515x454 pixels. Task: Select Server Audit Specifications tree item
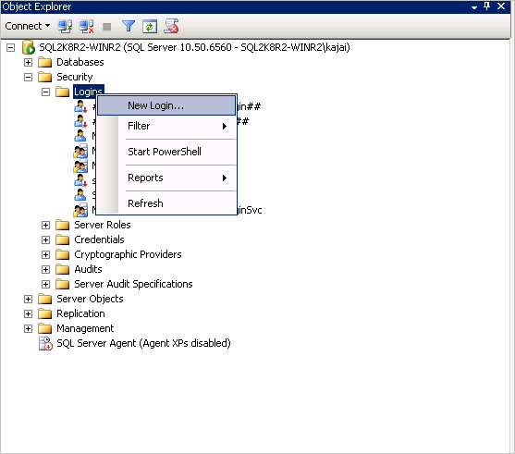pyautogui.click(x=133, y=284)
